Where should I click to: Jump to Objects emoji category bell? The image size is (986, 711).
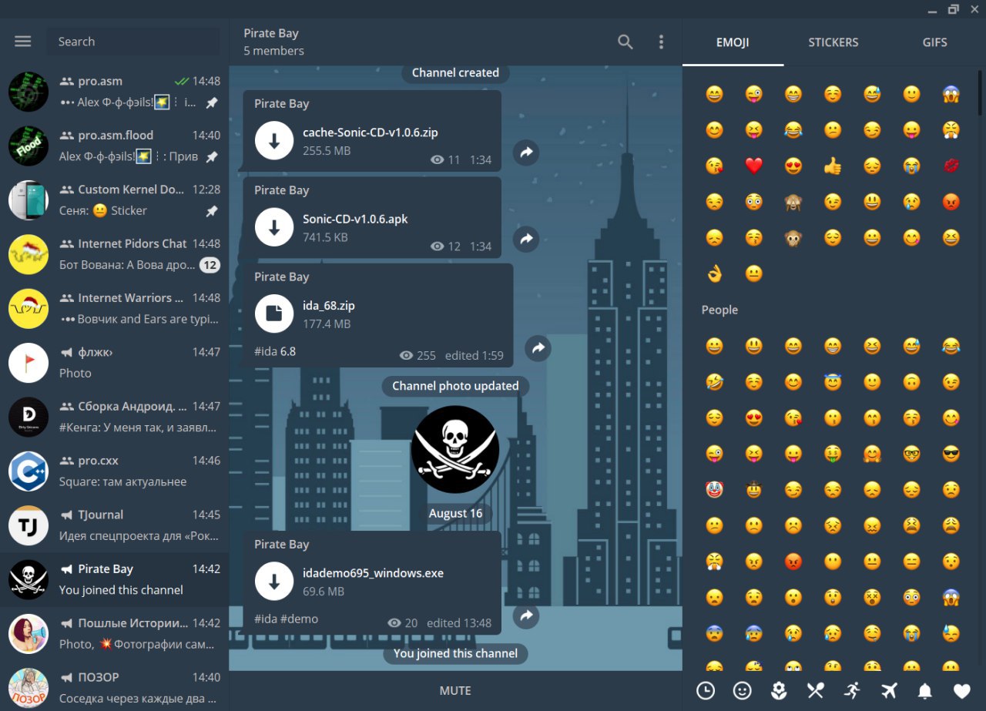point(925,691)
